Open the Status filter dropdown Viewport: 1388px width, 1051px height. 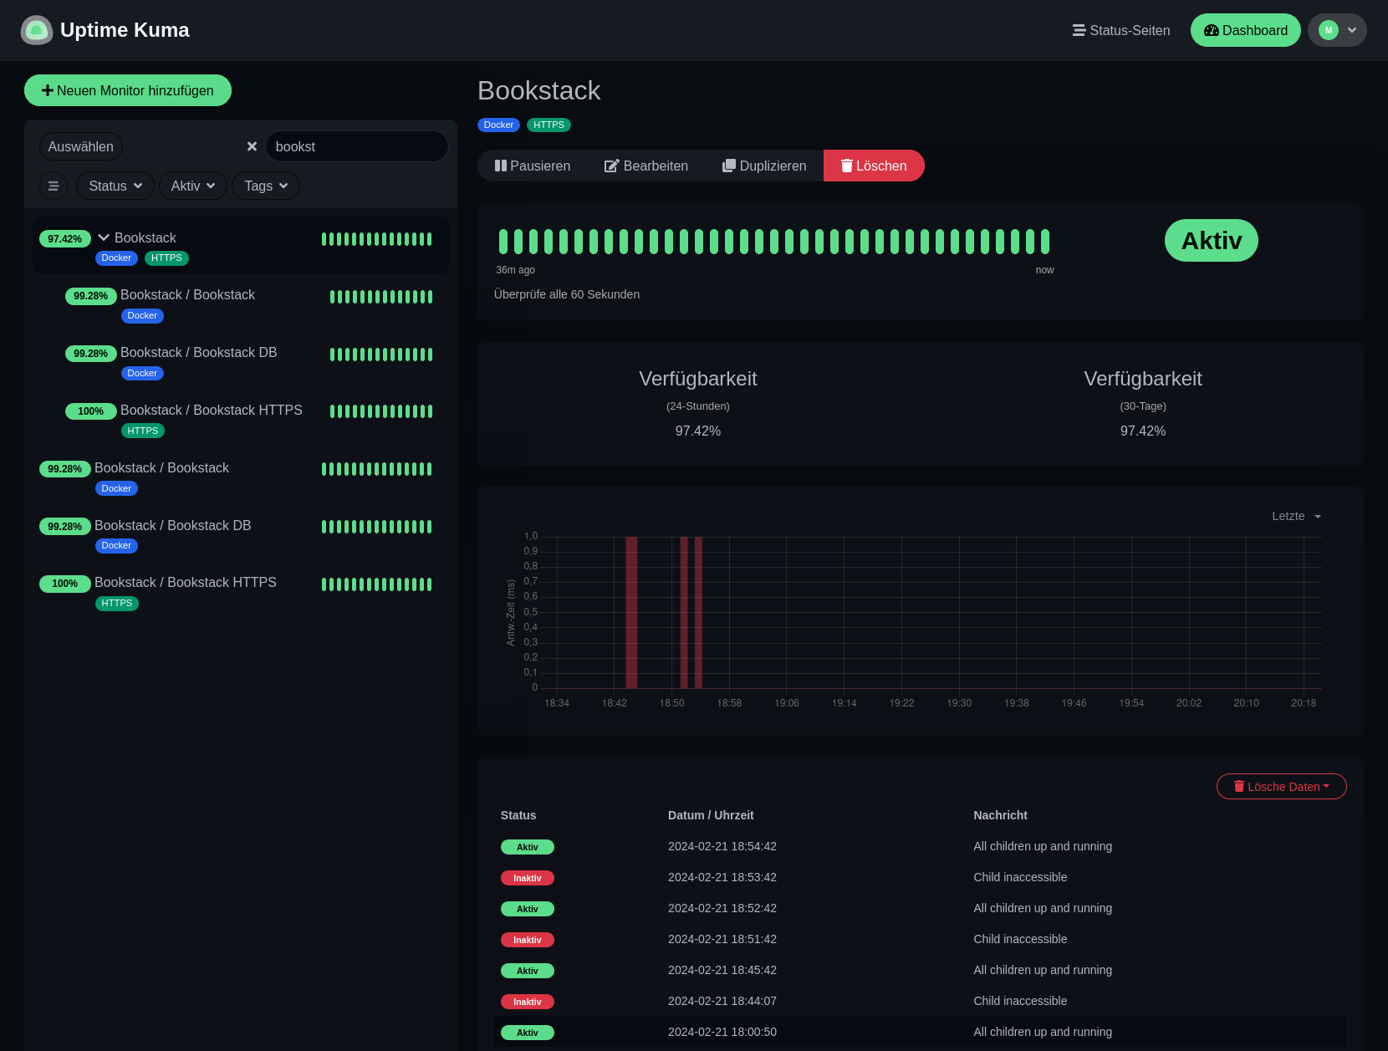point(115,186)
